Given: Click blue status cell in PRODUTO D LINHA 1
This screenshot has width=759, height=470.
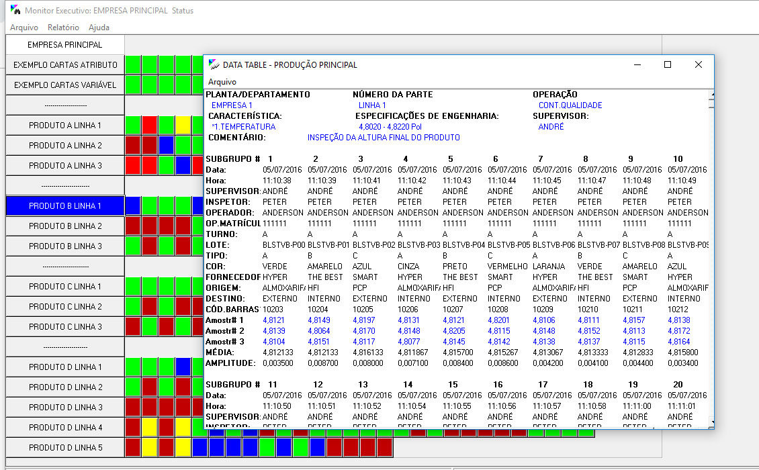Looking at the screenshot, I should click(183, 367).
